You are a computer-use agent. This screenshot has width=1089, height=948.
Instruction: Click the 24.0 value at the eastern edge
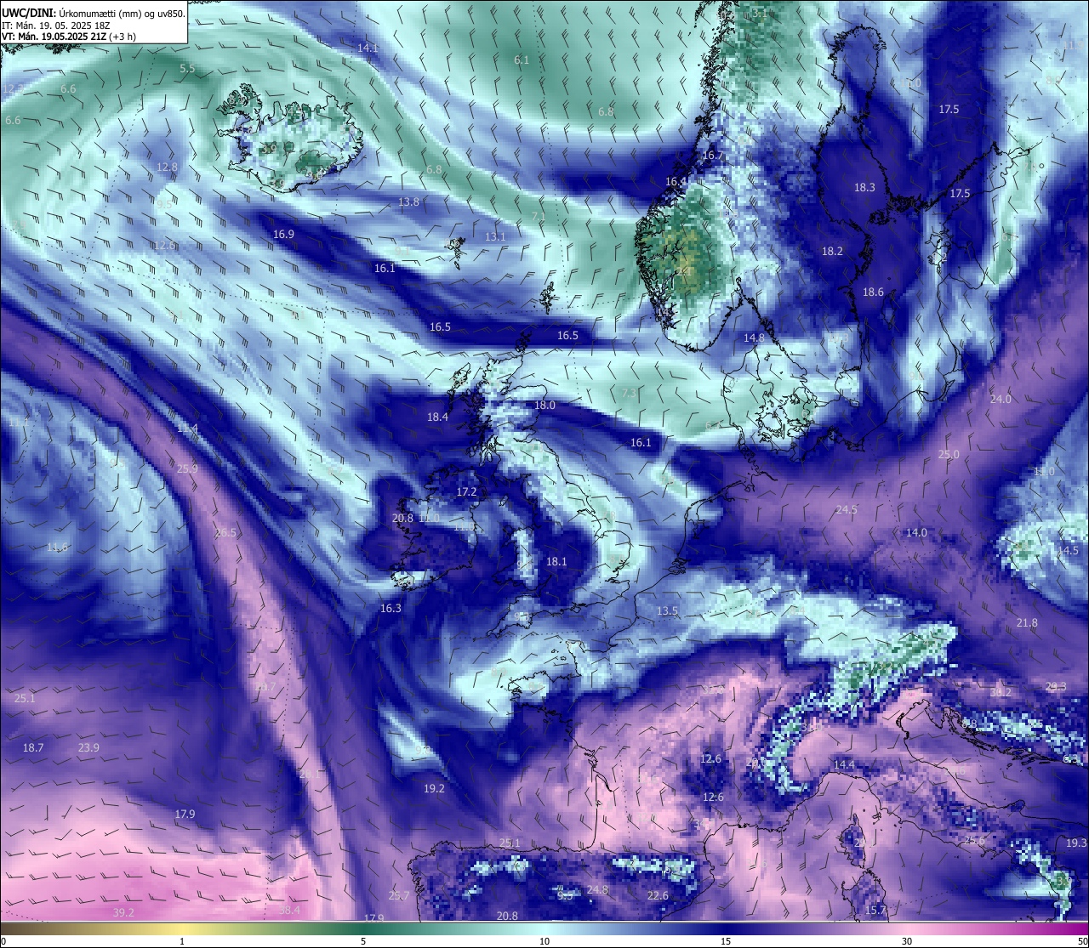tap(1001, 399)
